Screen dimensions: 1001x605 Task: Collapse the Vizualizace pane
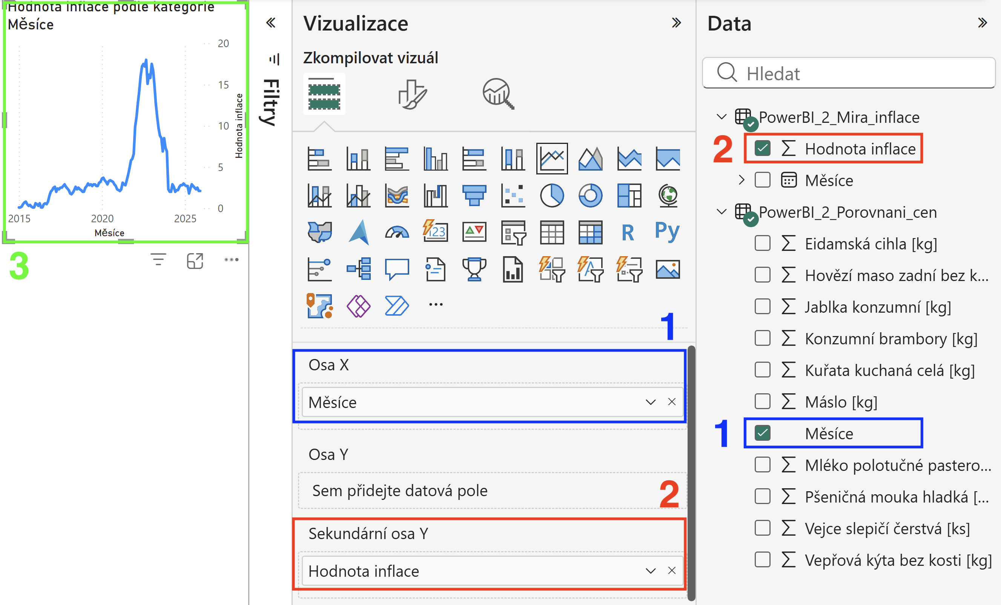tap(676, 23)
